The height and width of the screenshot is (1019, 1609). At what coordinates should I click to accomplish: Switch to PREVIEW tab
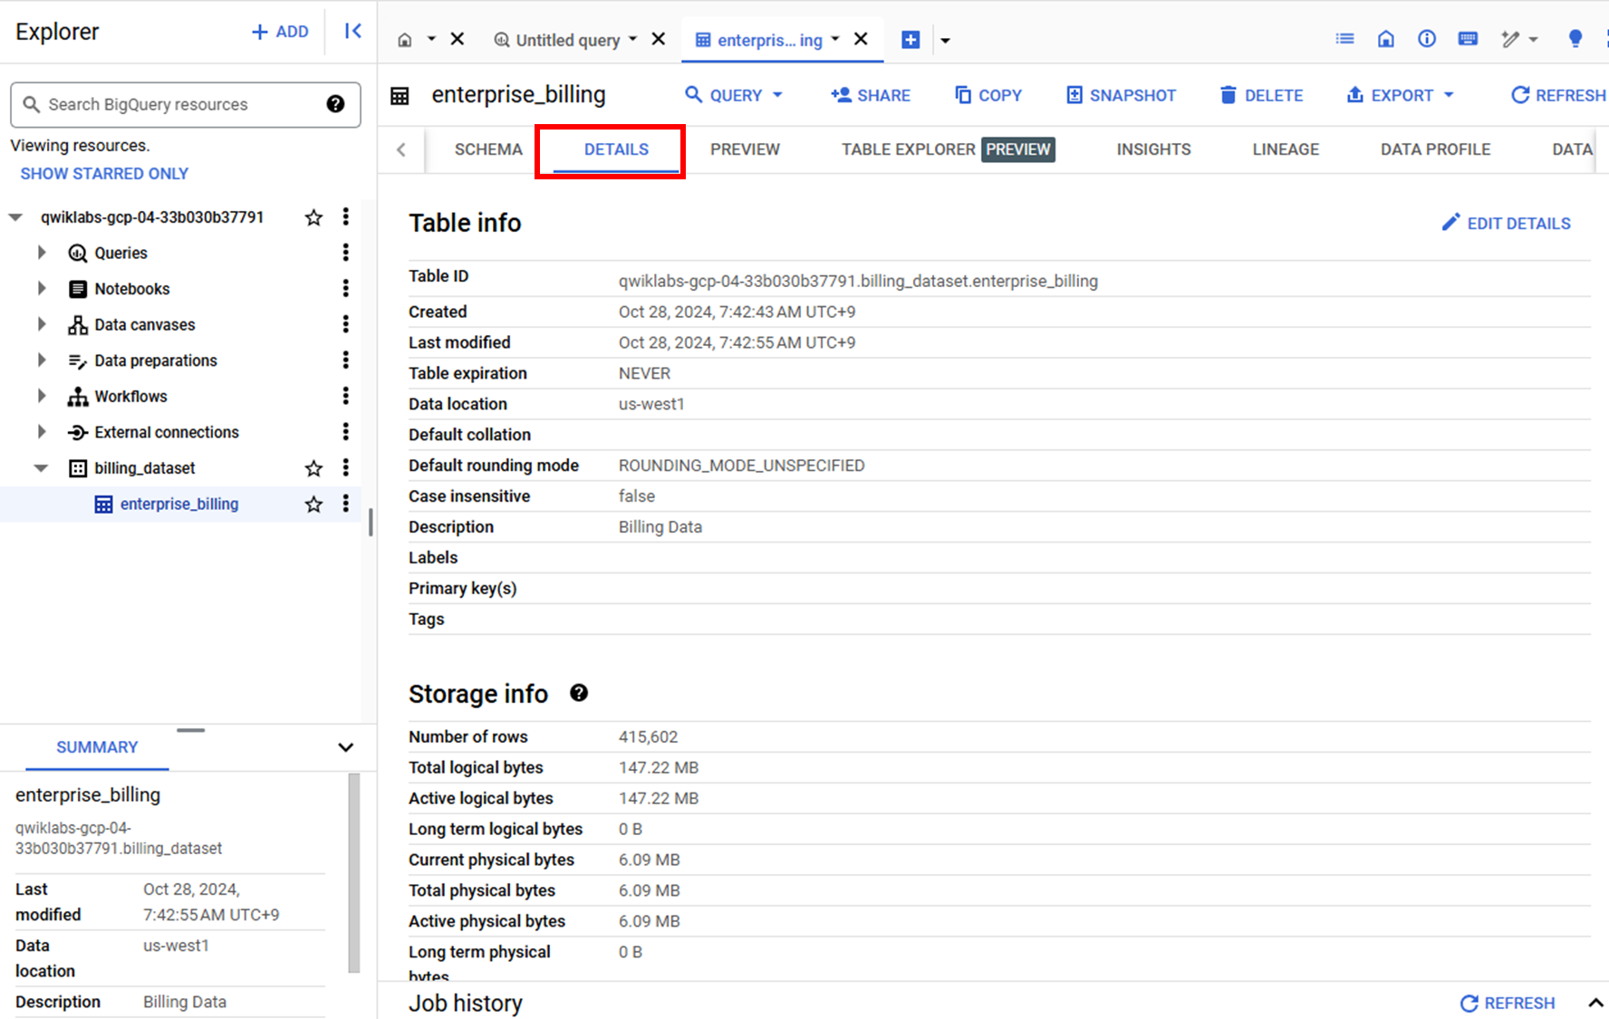(745, 149)
